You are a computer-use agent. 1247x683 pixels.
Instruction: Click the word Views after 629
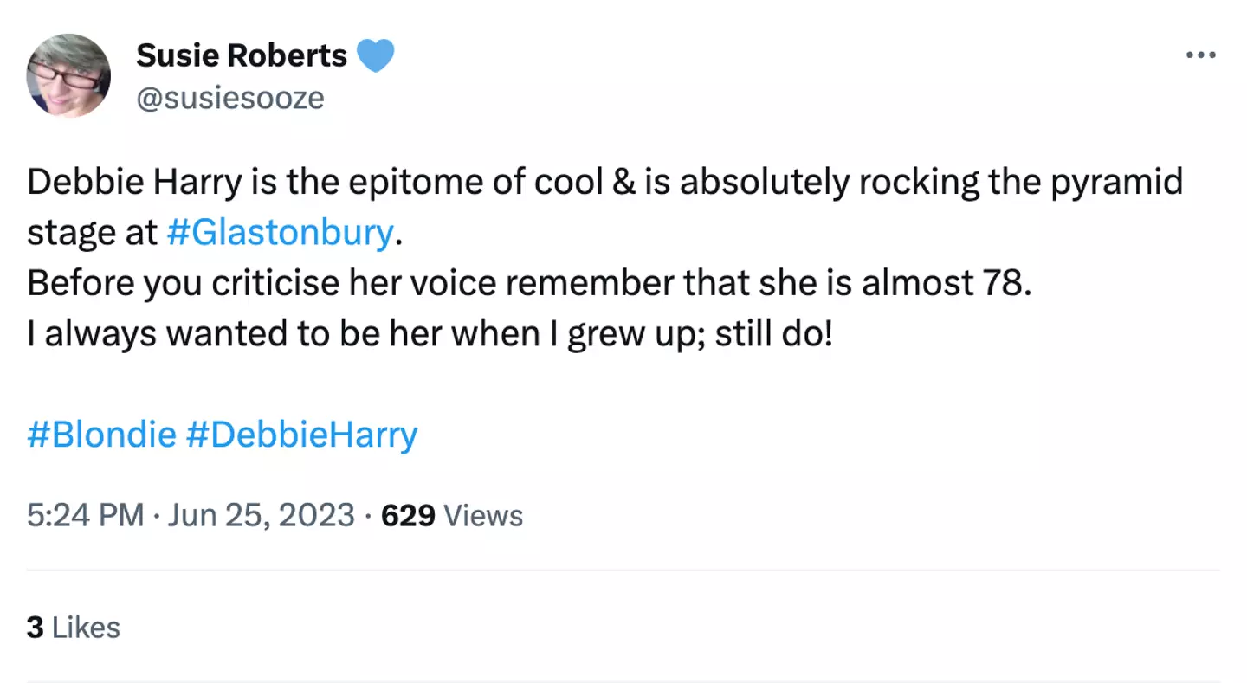click(483, 516)
